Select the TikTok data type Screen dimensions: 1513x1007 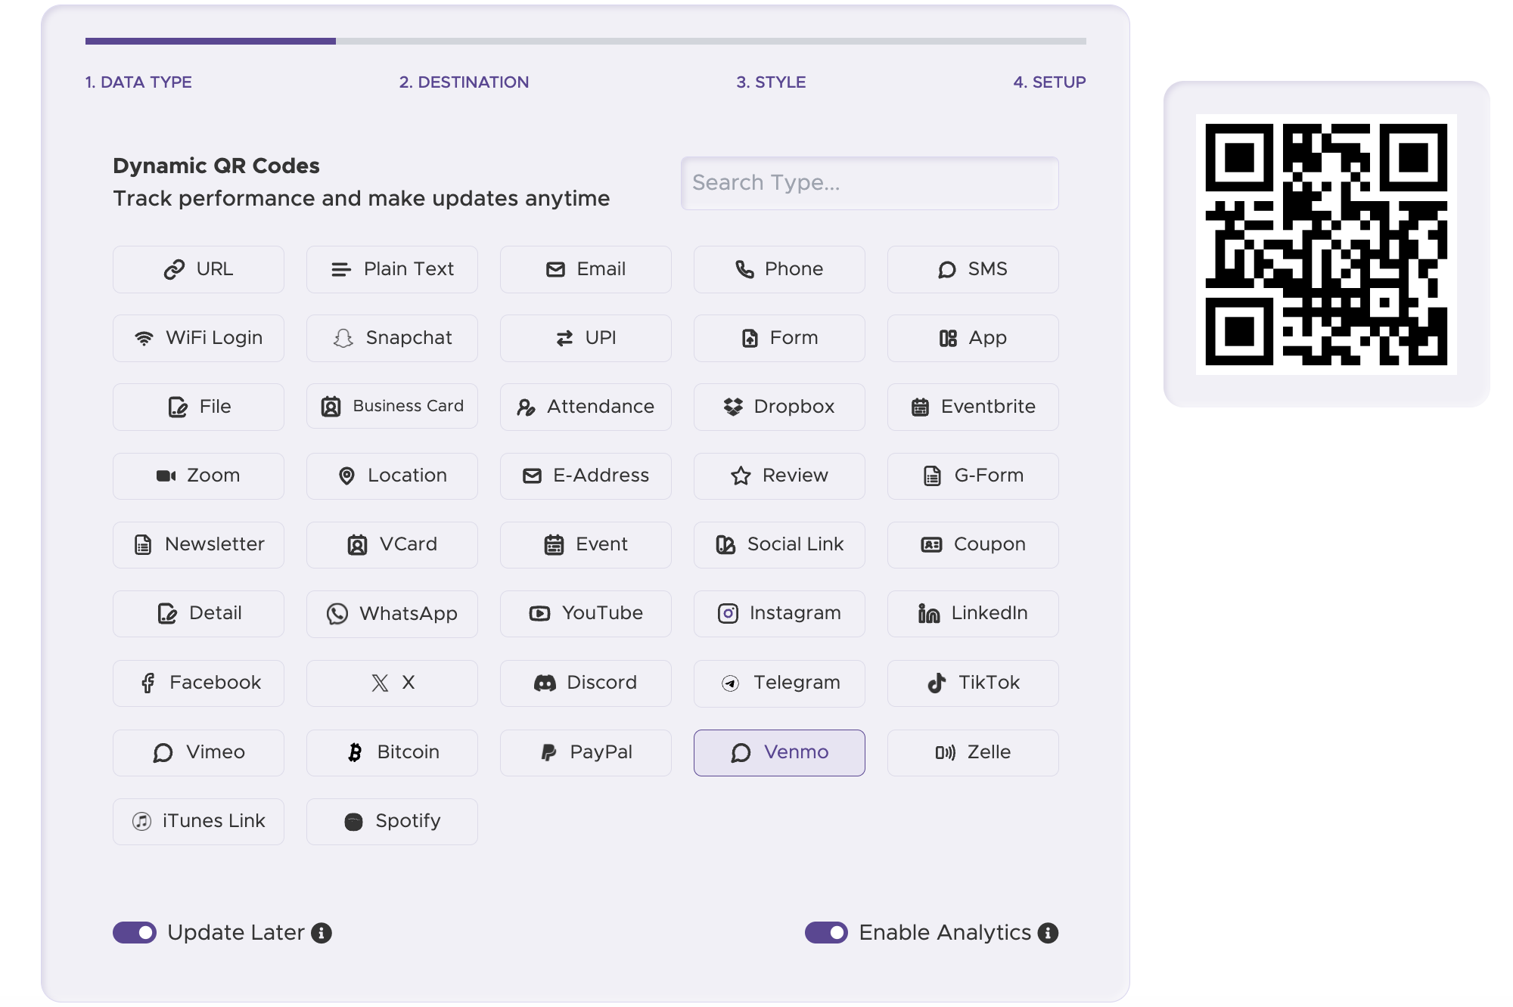click(973, 683)
